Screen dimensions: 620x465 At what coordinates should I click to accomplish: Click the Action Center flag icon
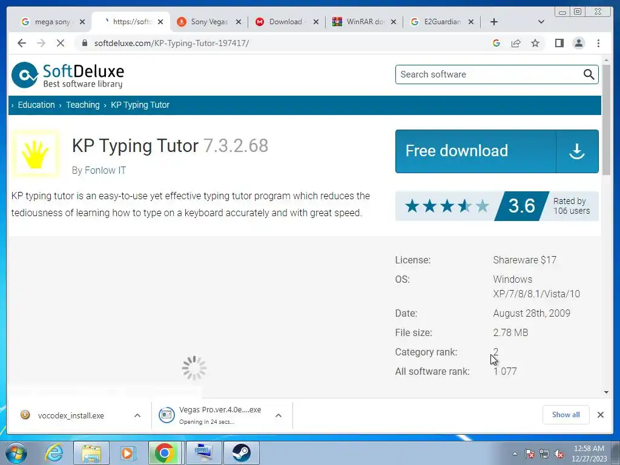(x=530, y=454)
